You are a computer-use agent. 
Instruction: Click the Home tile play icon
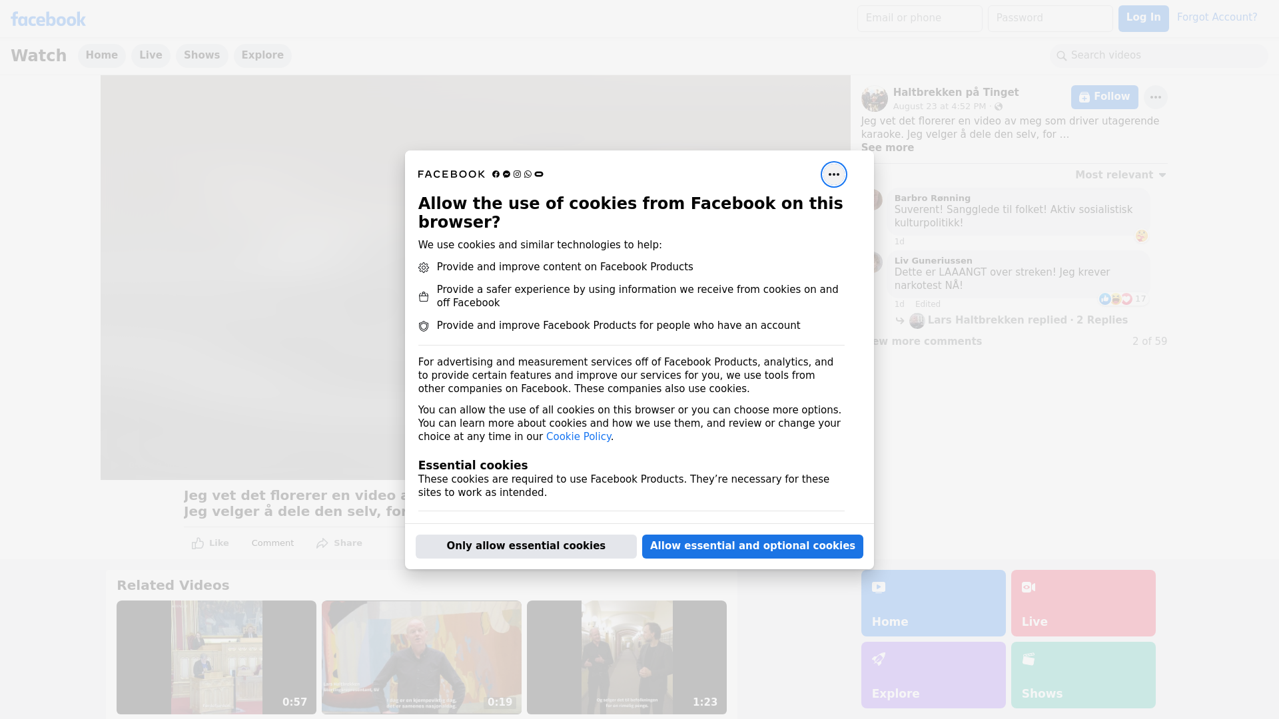click(x=879, y=587)
